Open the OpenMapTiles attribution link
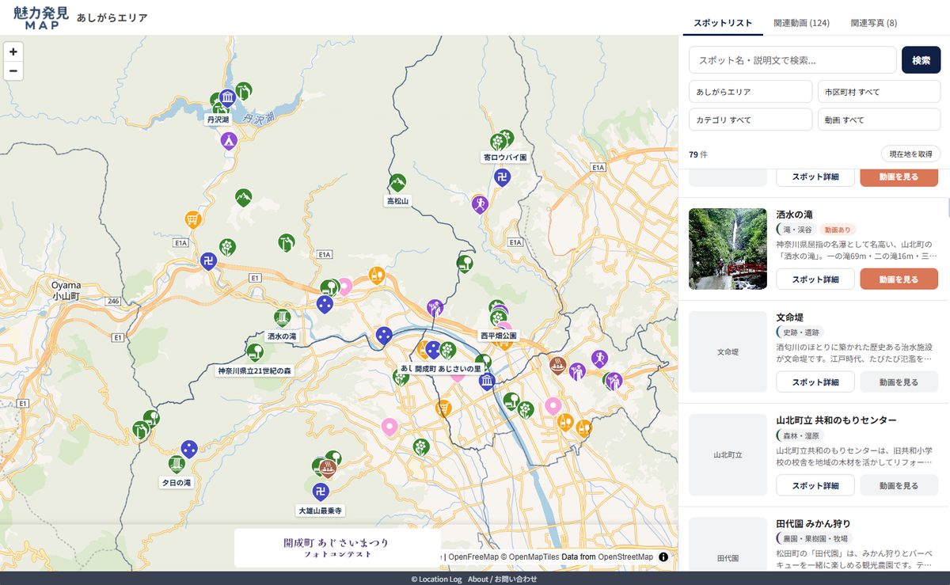The width and height of the screenshot is (950, 585). 534,557
